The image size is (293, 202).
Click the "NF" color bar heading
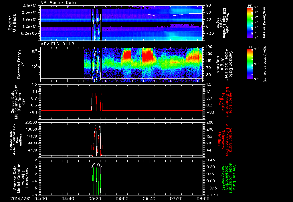tap(250, 6)
